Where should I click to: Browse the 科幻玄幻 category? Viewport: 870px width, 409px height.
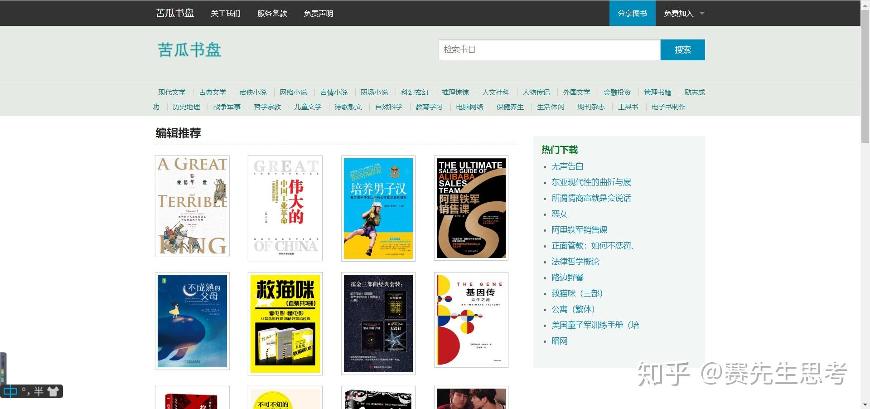pos(414,92)
